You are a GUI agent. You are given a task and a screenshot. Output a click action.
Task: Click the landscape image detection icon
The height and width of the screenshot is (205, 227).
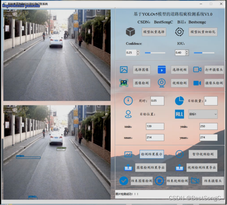click(x=124, y=83)
